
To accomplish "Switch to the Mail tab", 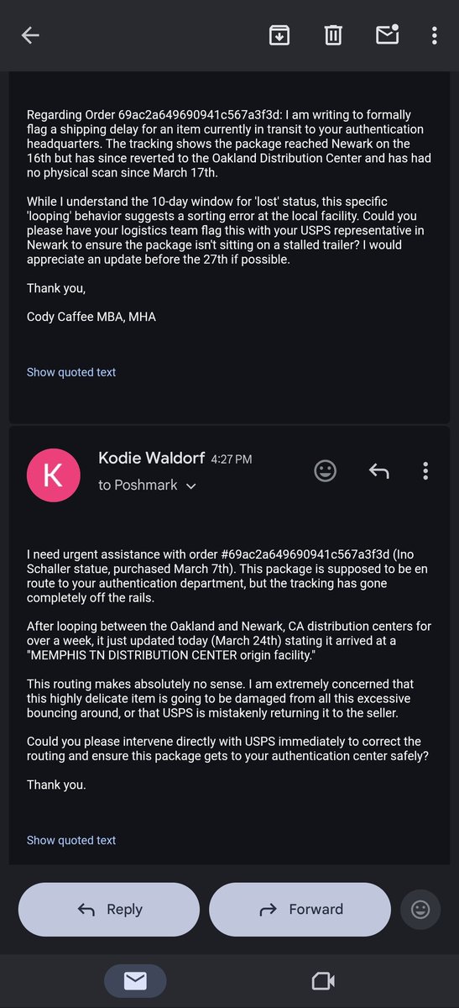I will coord(135,981).
